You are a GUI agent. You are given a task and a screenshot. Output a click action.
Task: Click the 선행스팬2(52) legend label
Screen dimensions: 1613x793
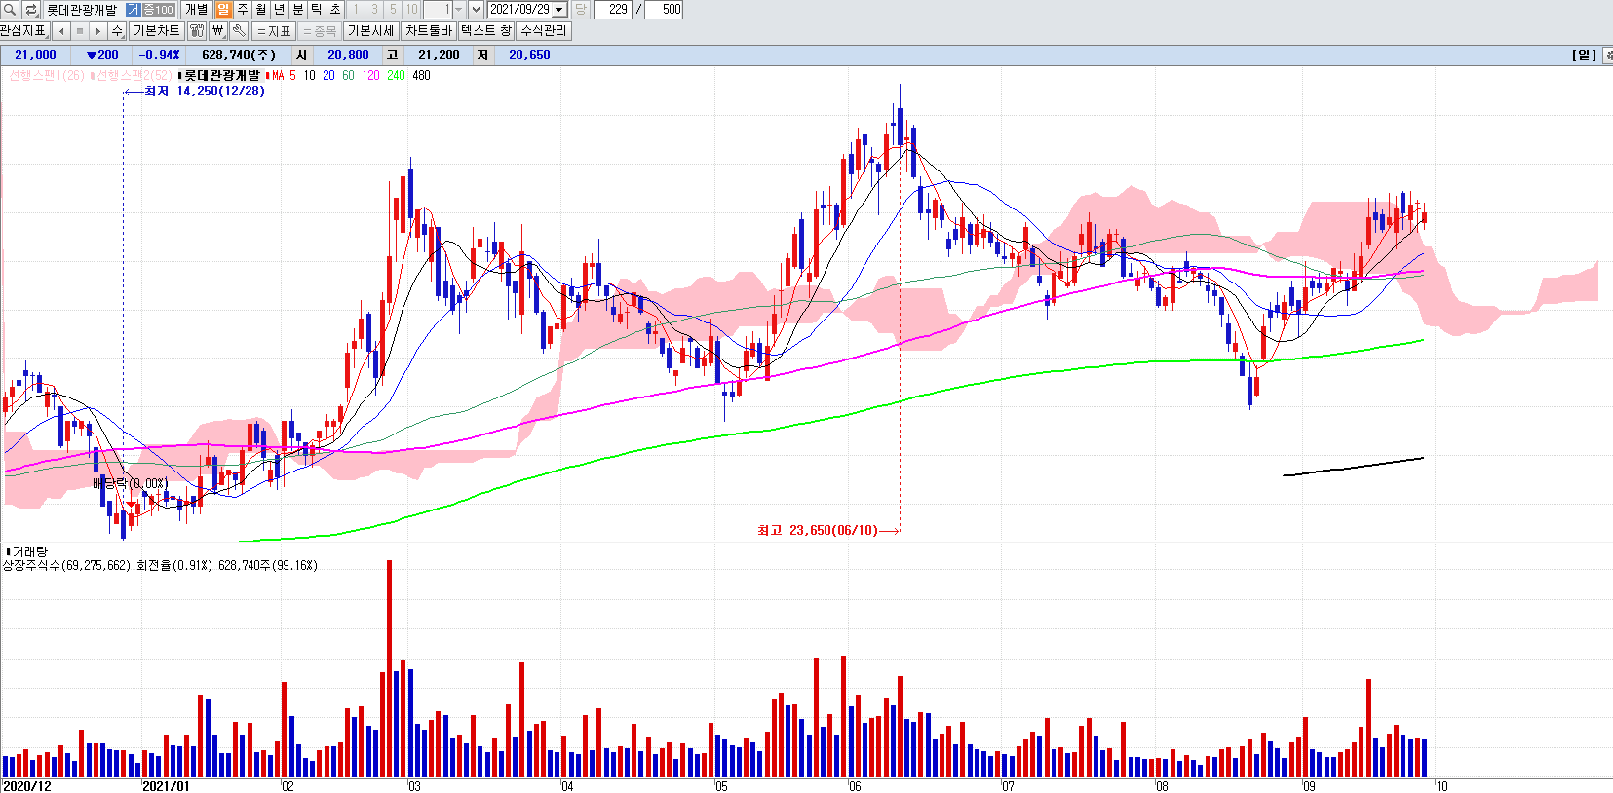tap(133, 75)
